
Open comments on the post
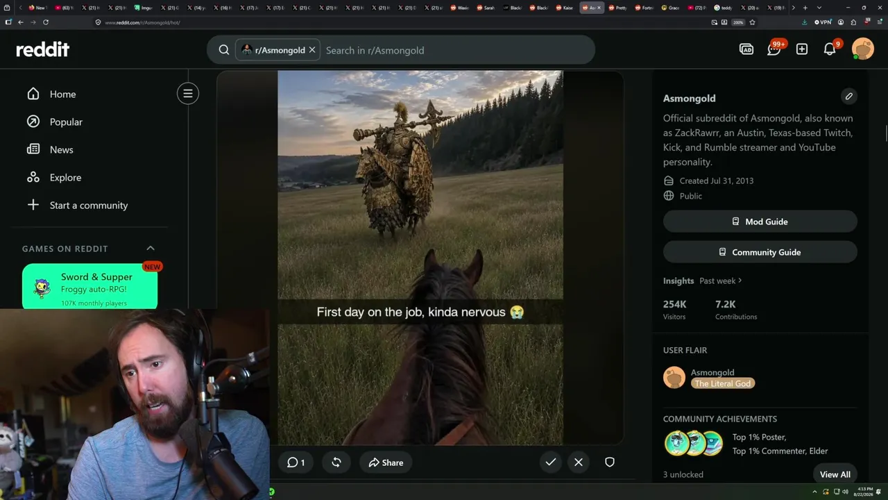point(296,462)
